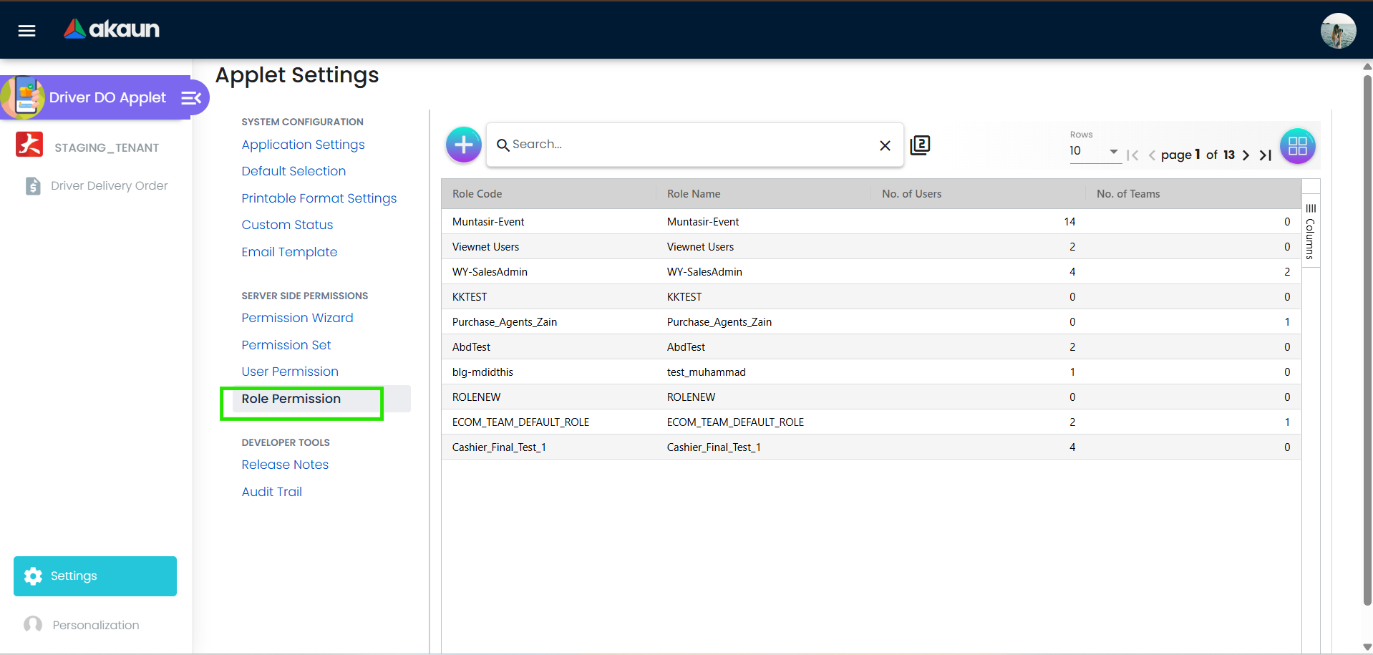Click the STAGING_TENANT tenant icon
1373x655 pixels.
(29, 145)
